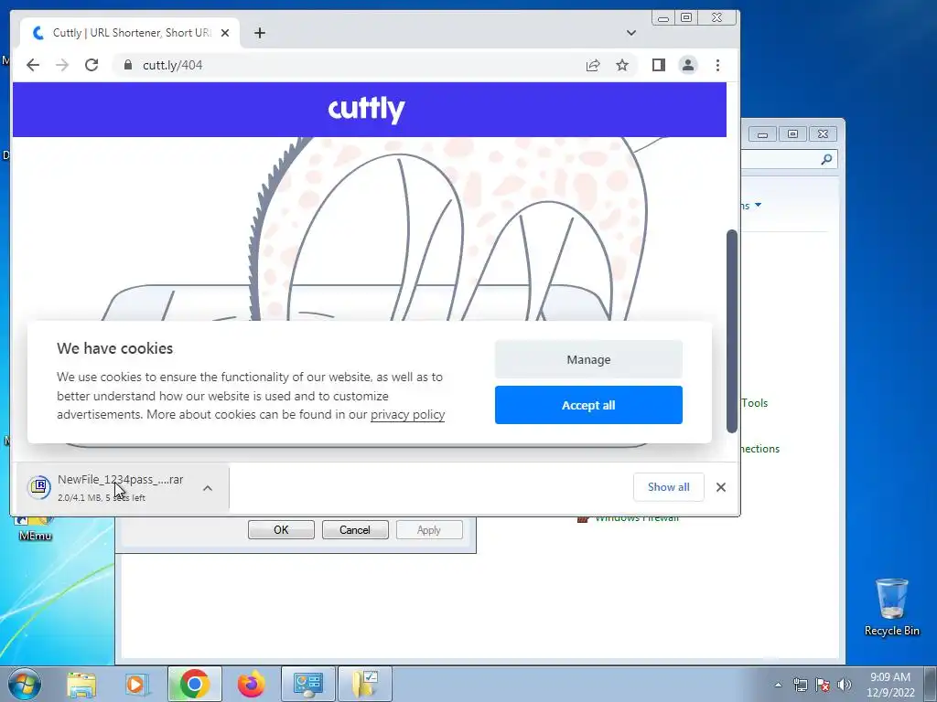Click Cancel in the dialog behind Chrome
This screenshot has height=702, width=937.
point(355,530)
